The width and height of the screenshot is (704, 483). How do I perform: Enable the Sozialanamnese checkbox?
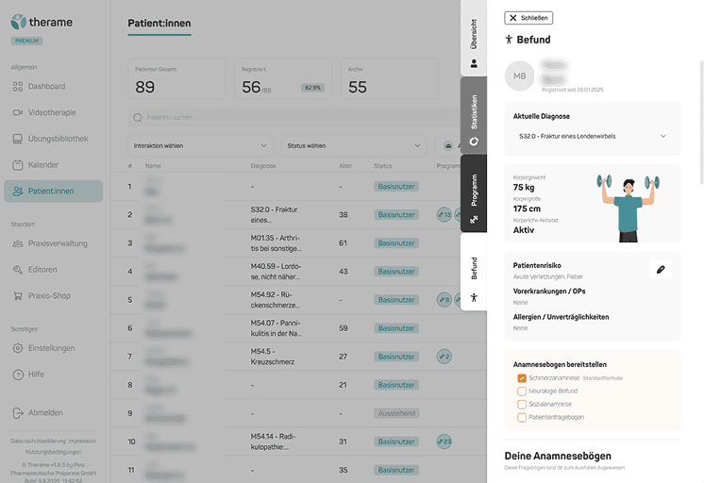(x=522, y=404)
